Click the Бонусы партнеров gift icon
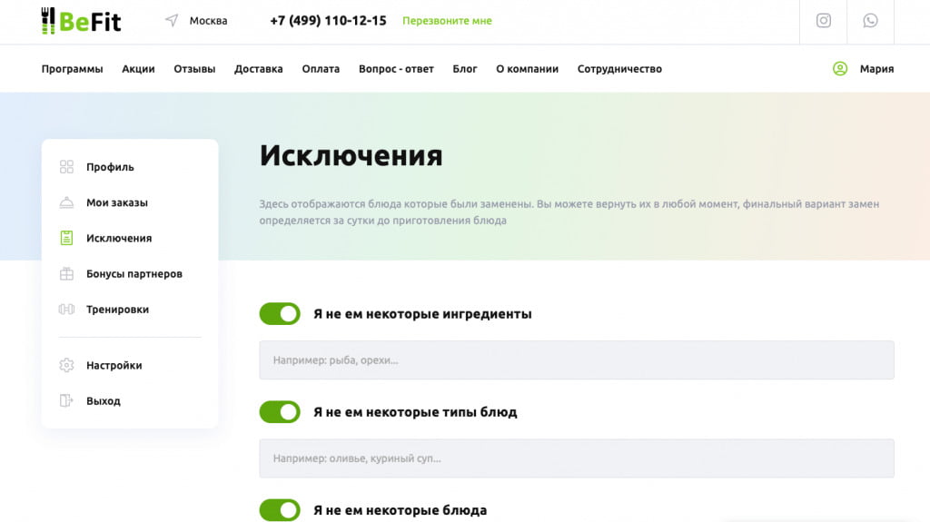The height and width of the screenshot is (522, 930). [x=66, y=274]
